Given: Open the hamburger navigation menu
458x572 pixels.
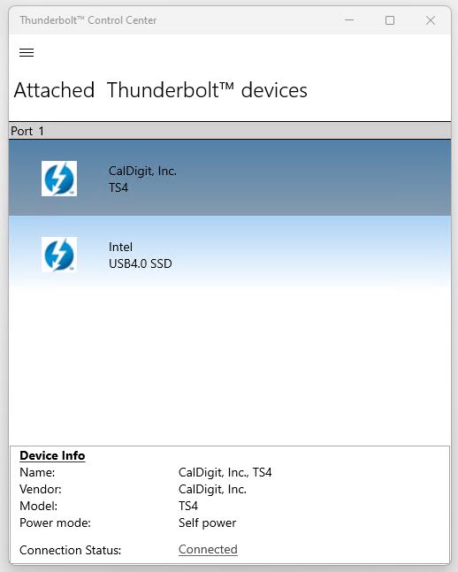Looking at the screenshot, I should 27,52.
